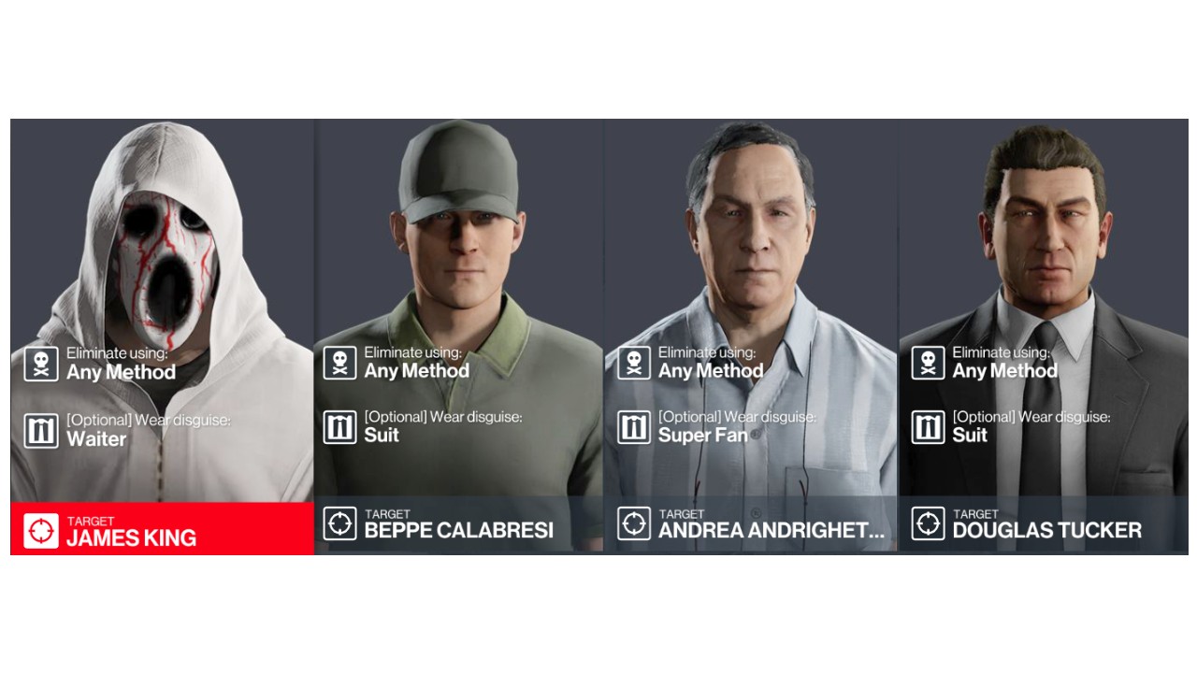Click the crosshair icon next to ANDREA ANDRIGHET

(x=634, y=523)
